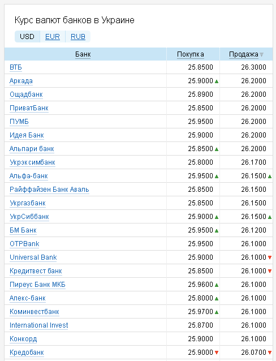Switch to the EUR currency tab
The width and height of the screenshot is (276, 361).
click(x=53, y=37)
